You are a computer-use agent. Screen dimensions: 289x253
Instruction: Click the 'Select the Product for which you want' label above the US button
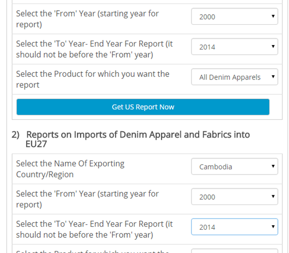[x=92, y=79]
